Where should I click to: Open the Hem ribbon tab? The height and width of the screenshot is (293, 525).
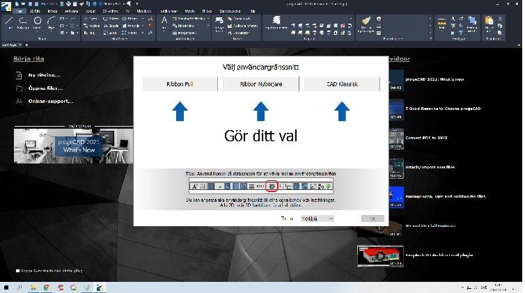click(x=19, y=11)
